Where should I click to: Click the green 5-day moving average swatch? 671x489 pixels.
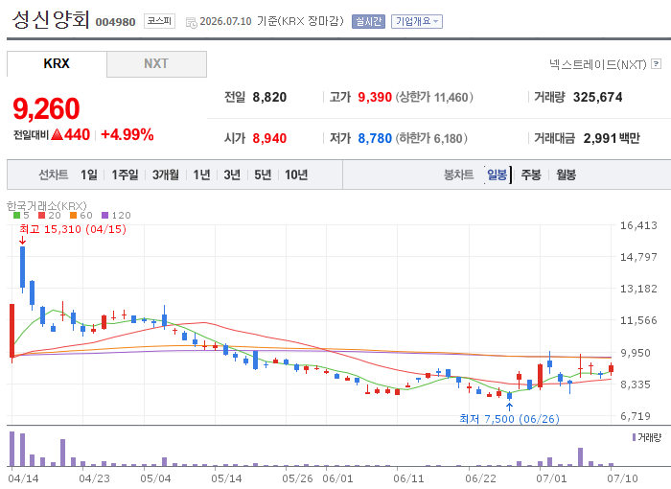[16, 216]
